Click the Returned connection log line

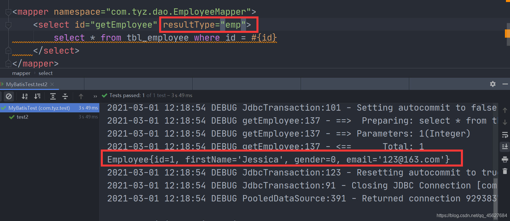point(302,199)
